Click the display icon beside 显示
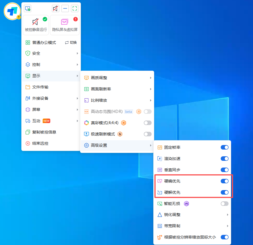 (28, 76)
